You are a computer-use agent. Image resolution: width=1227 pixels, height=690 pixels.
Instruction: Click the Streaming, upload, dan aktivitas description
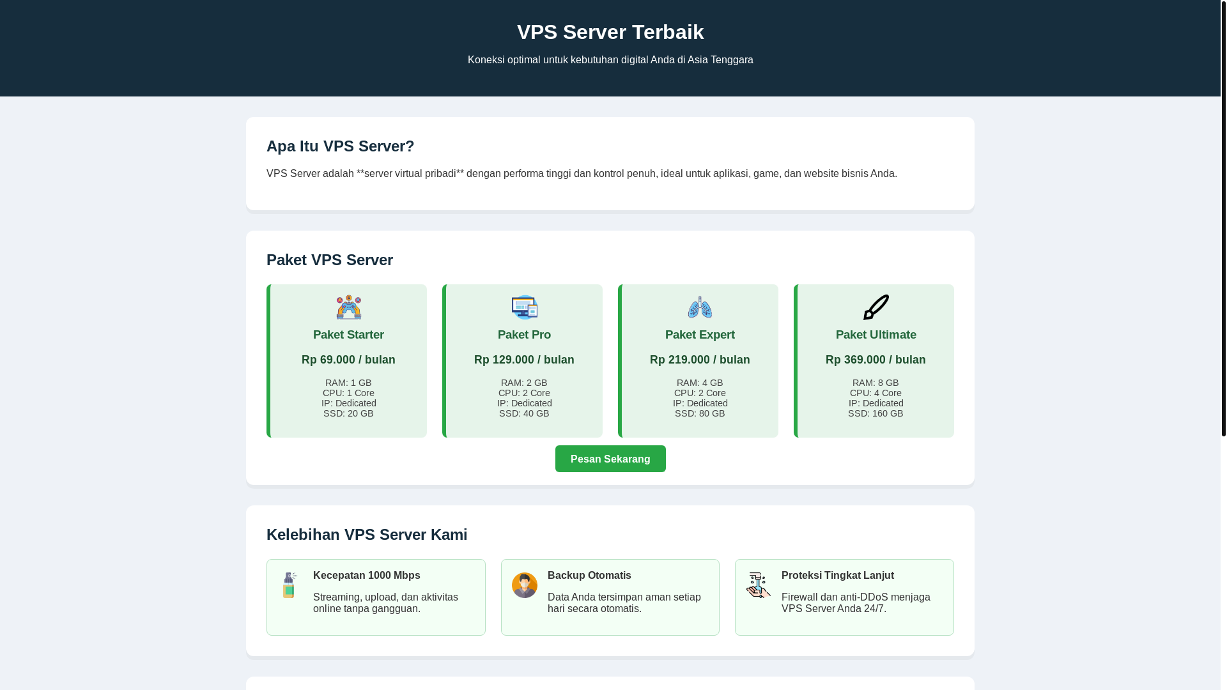point(385,603)
